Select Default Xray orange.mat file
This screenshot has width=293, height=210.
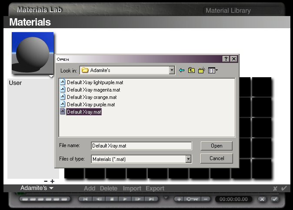(x=92, y=97)
